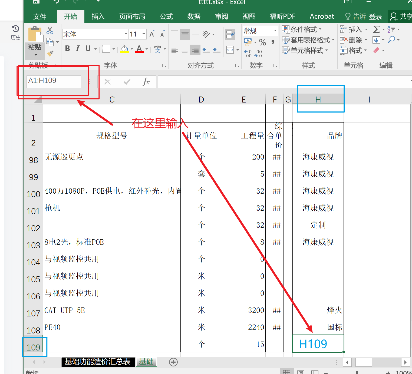Toggle Underline formatting
Screen dimensions: 412x374
point(88,49)
